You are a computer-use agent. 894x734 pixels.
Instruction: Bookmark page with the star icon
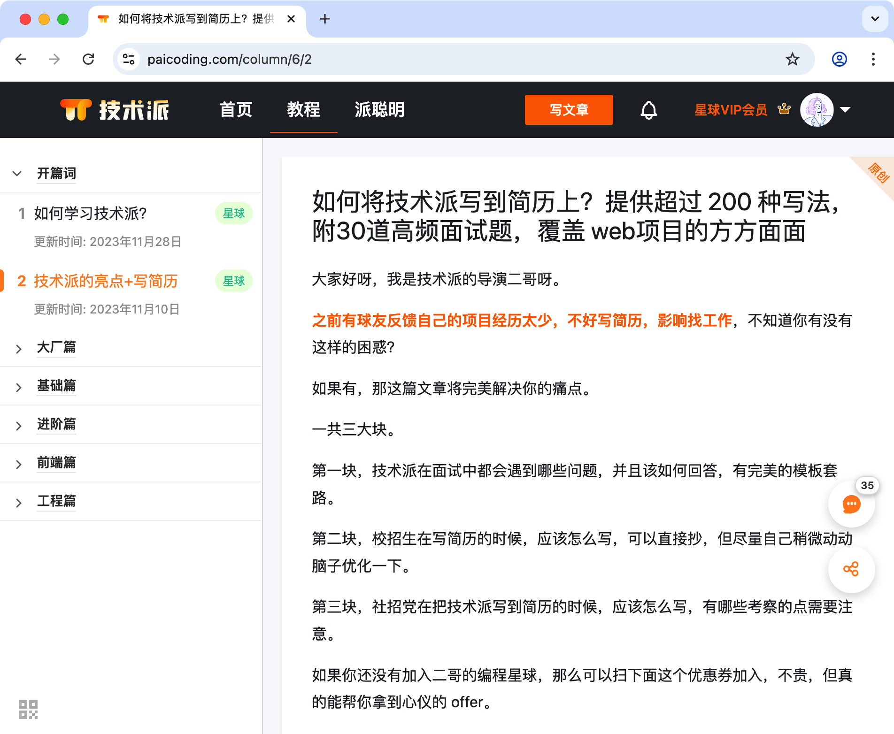(792, 59)
